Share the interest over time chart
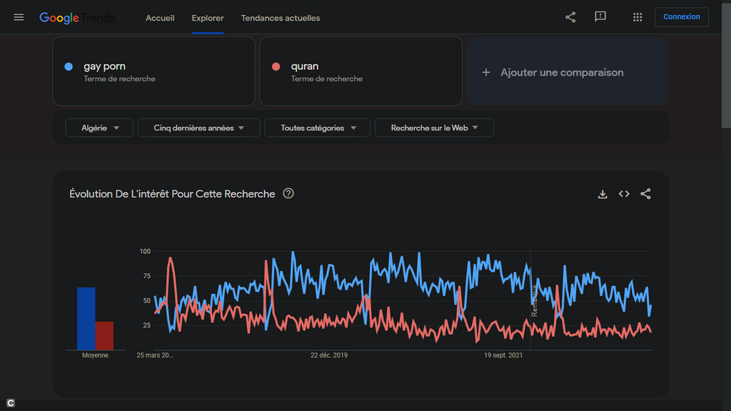Viewport: 731px width, 411px height. (x=645, y=194)
